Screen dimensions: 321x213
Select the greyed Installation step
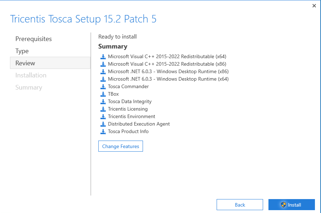coord(31,75)
